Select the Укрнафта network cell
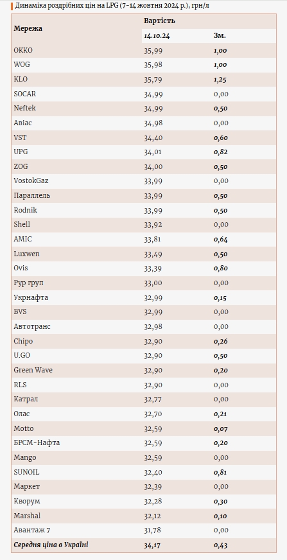 (x=31, y=298)
